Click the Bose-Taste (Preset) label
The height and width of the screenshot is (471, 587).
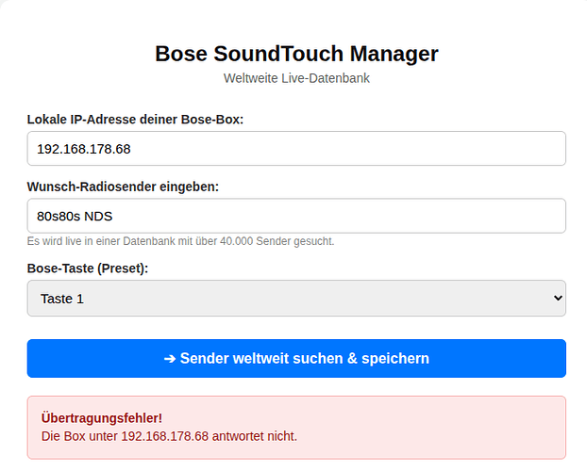[88, 268]
